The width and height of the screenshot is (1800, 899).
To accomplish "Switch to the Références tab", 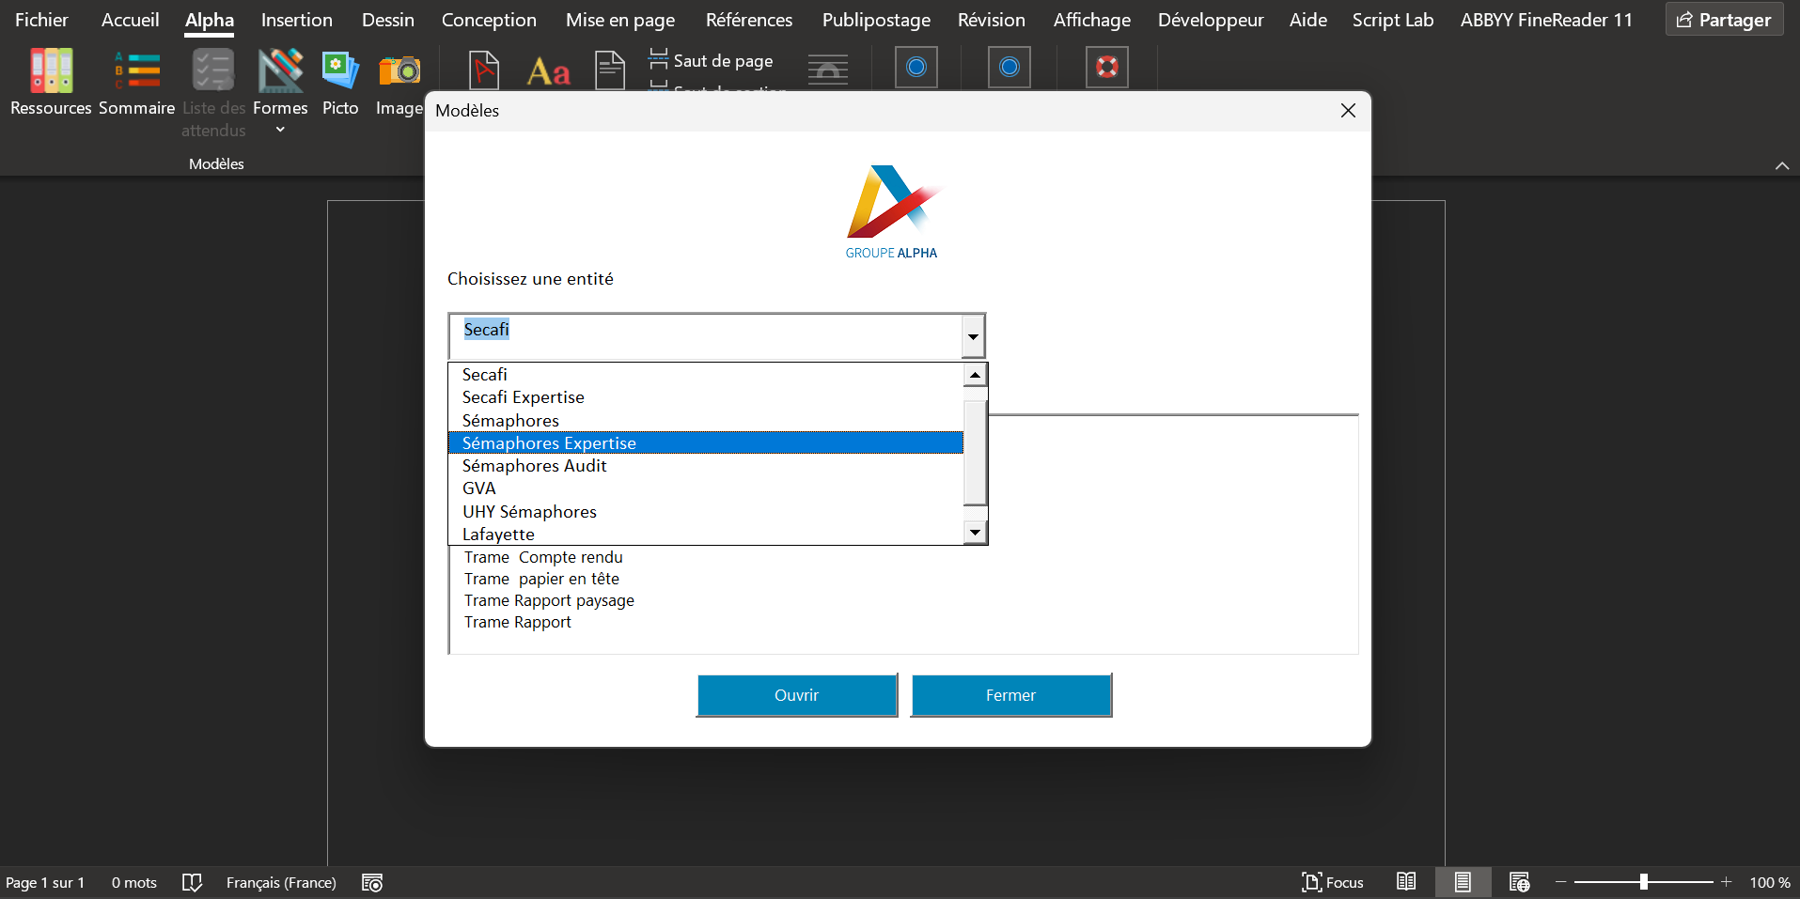I will [x=749, y=20].
